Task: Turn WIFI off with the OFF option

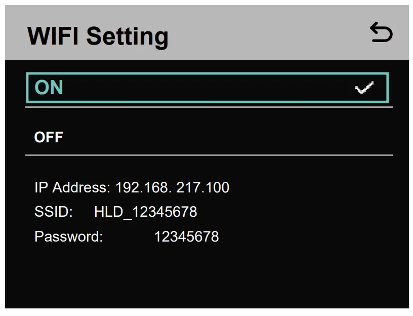Action: (x=206, y=137)
